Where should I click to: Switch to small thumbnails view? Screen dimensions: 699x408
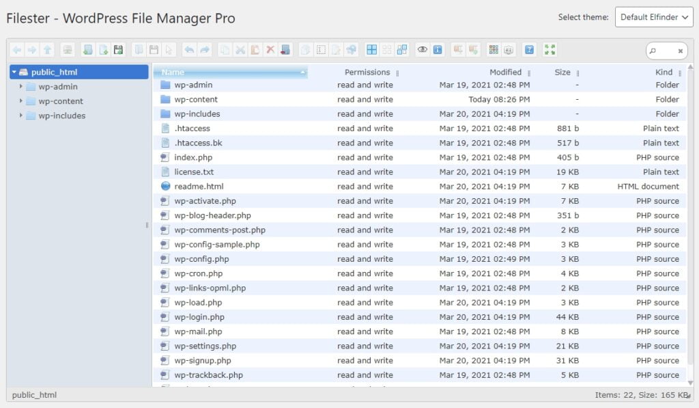click(x=386, y=50)
